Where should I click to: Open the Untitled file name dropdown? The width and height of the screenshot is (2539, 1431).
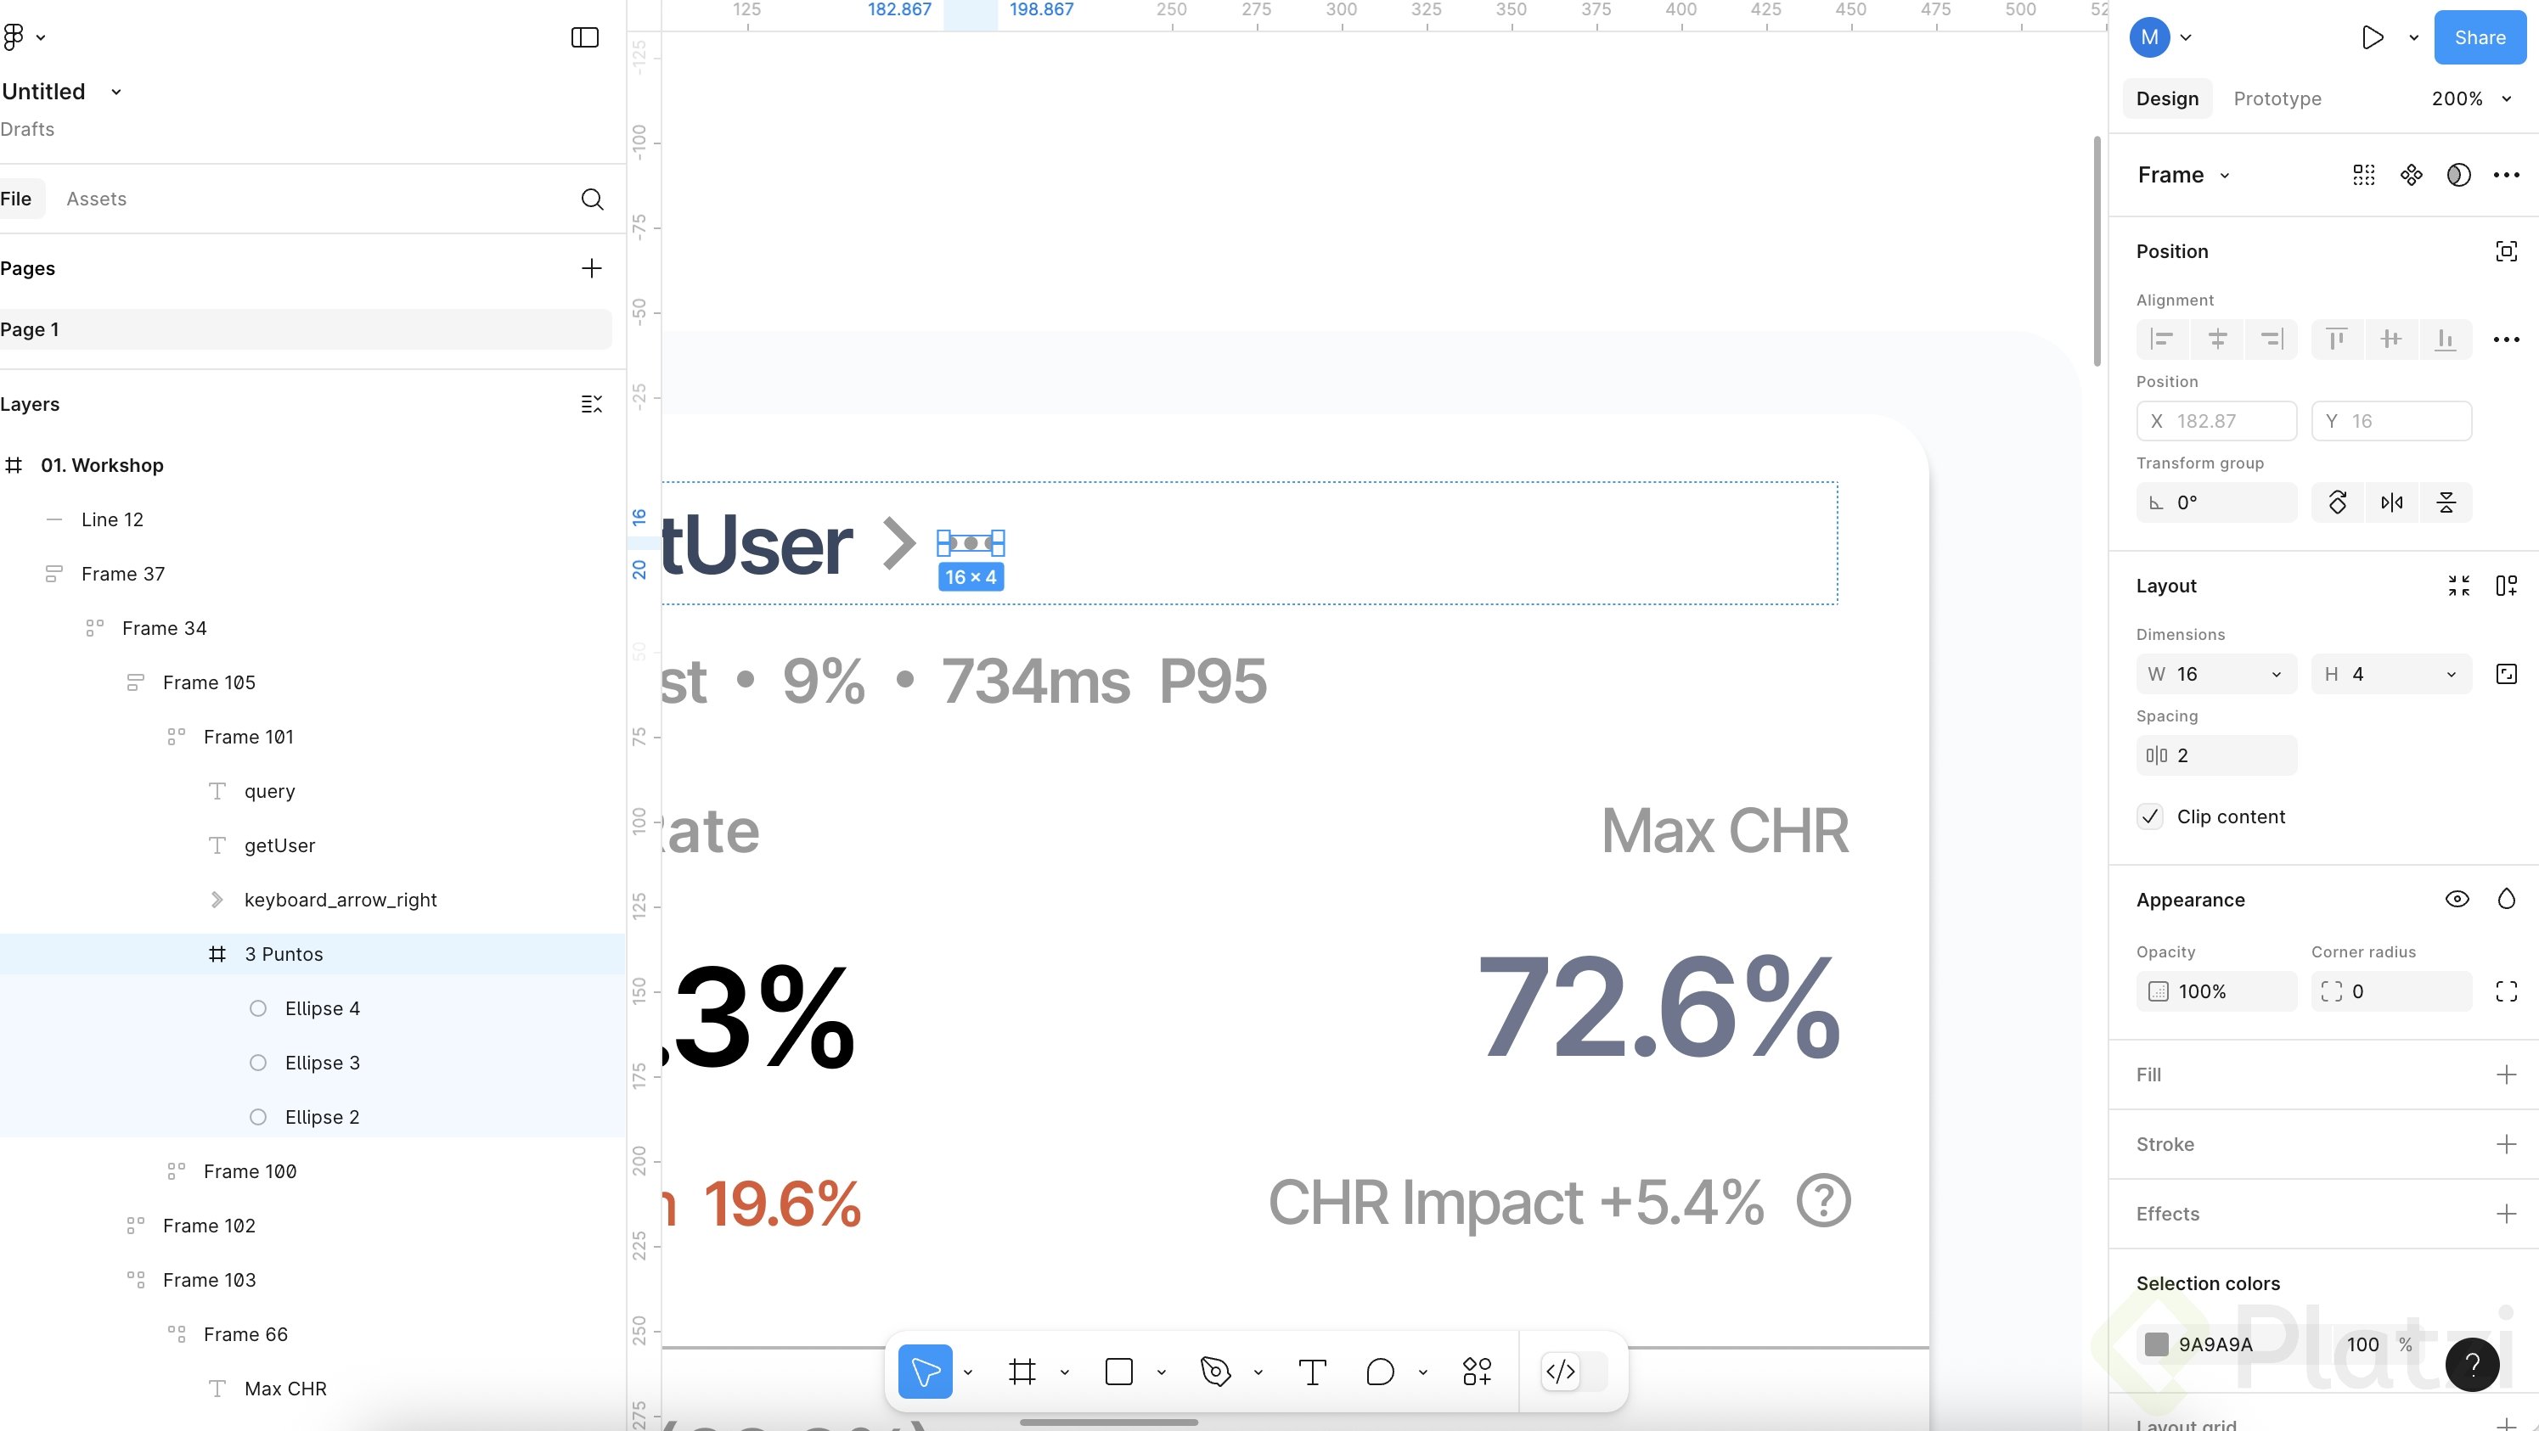click(115, 92)
